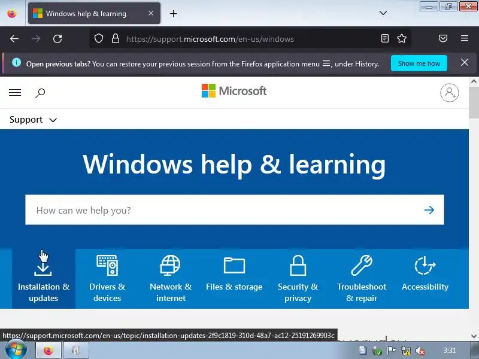Open the site search magnifier icon
The image size is (479, 359).
tap(40, 93)
